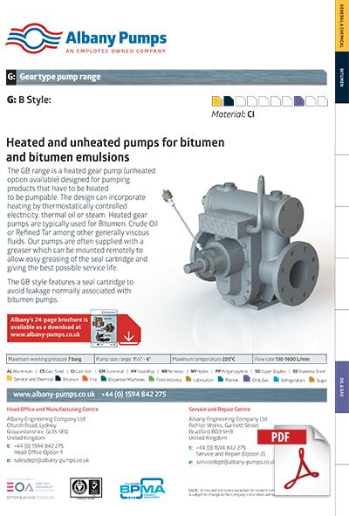Click the 'AN EMPLOYEE OWNED COMPANY' tagline
This screenshot has width=349, height=516.
coord(115,51)
